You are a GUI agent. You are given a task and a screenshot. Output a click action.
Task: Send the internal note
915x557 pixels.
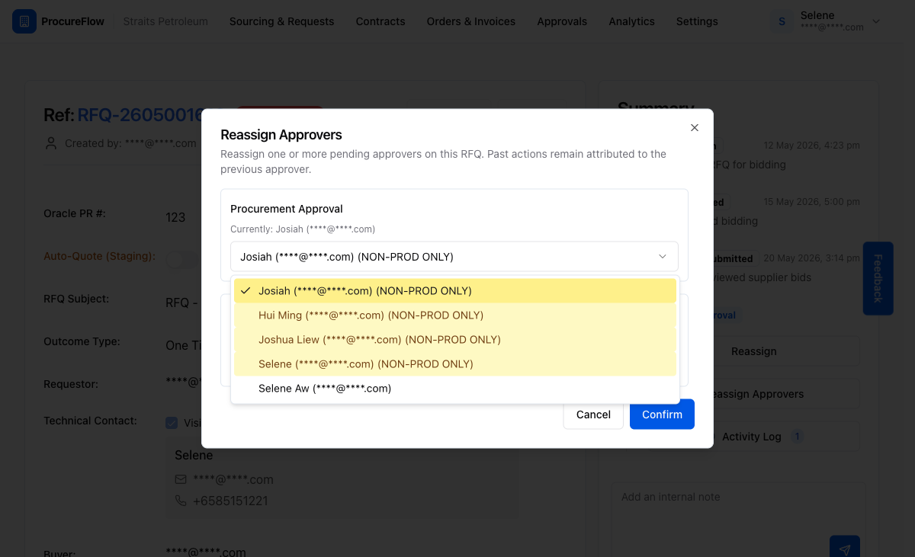pos(845,549)
